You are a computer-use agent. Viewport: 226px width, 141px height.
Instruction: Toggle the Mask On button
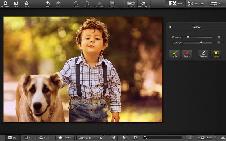216,54
